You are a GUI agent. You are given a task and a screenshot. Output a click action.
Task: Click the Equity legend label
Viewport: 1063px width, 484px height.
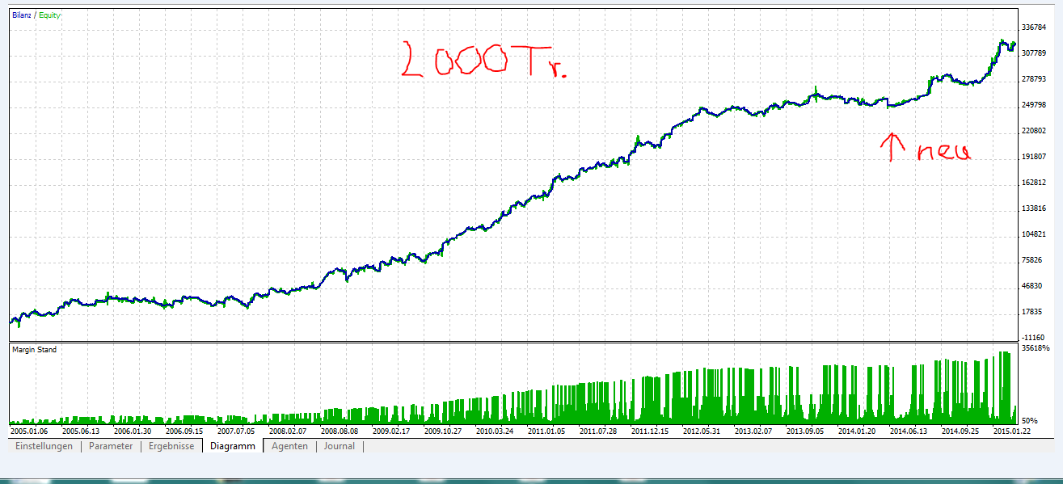coord(48,14)
